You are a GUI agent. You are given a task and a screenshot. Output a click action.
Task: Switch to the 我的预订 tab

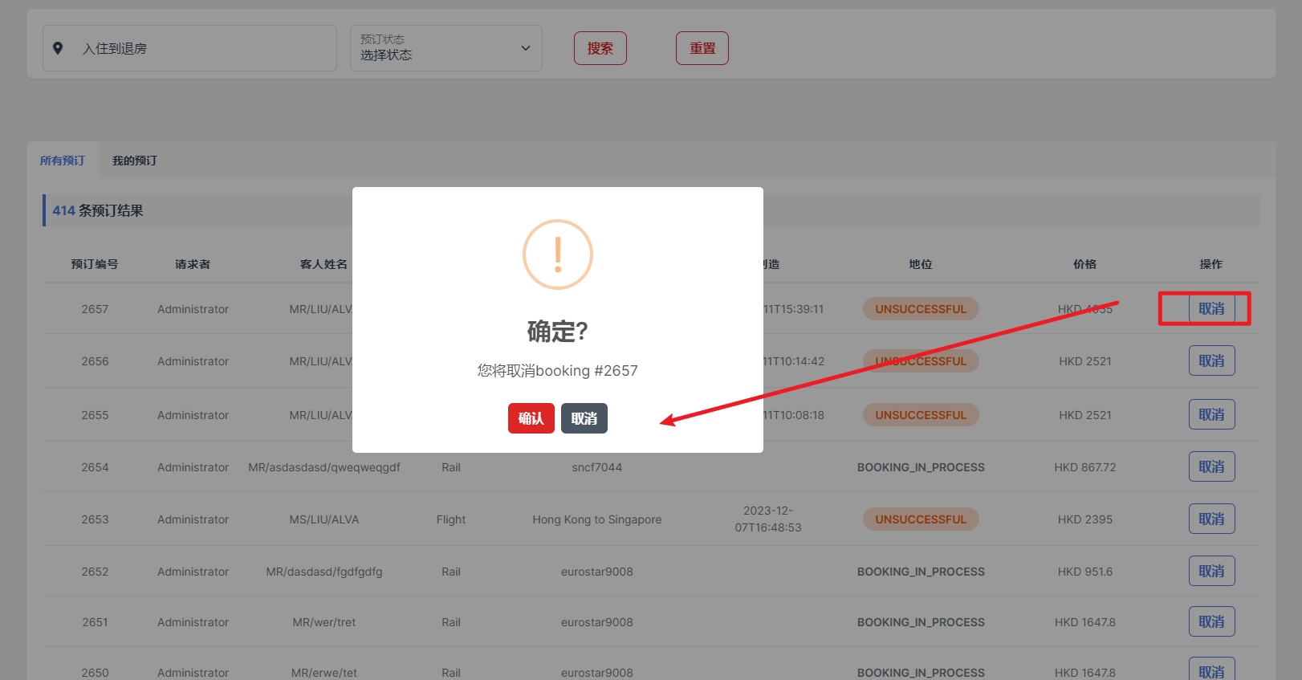coord(135,161)
